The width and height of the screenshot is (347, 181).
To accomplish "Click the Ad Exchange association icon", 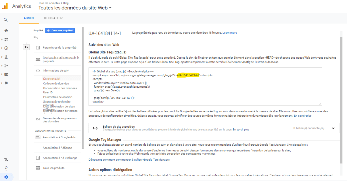I will [38, 158].
